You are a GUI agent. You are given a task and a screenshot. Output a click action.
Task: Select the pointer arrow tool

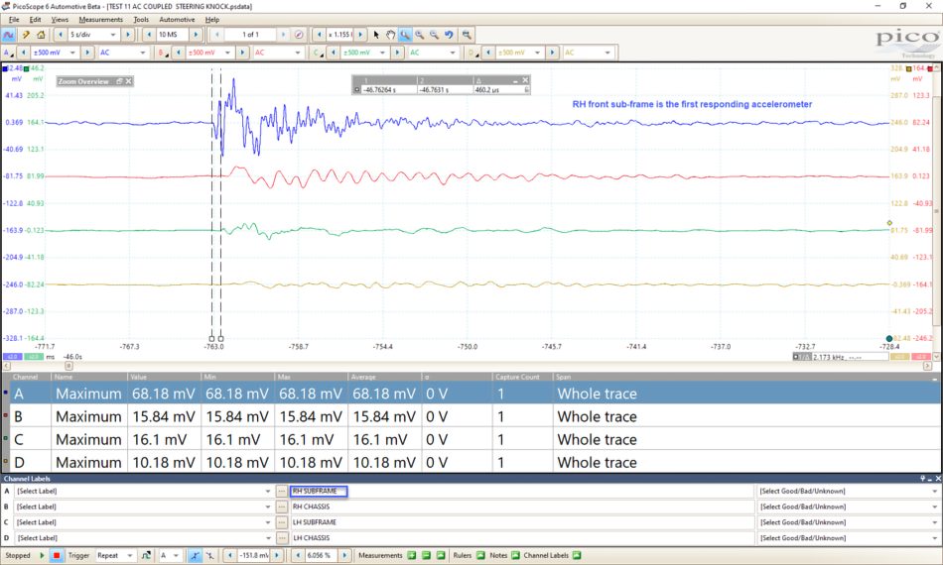click(376, 35)
